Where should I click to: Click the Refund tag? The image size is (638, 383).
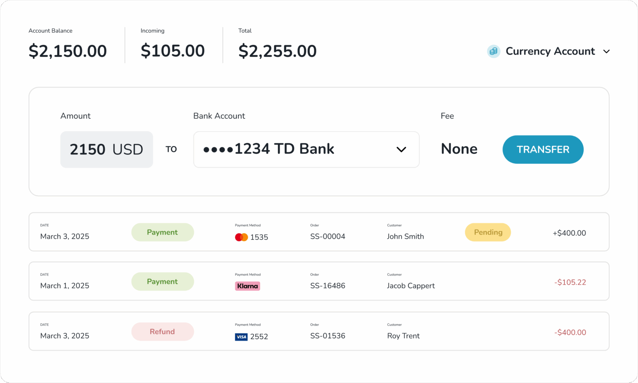pos(162,332)
